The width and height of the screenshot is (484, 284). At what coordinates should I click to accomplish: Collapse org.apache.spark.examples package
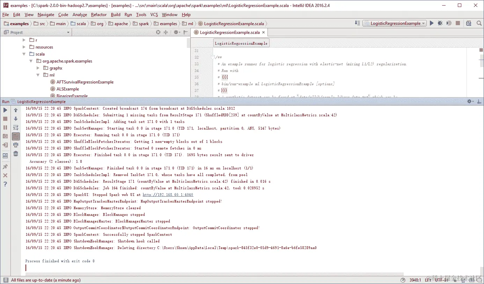click(x=31, y=61)
